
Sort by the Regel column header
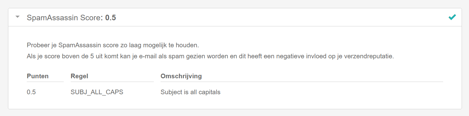click(79, 76)
